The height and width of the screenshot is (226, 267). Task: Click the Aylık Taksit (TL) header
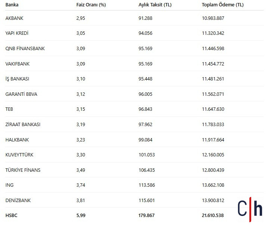coord(155,5)
